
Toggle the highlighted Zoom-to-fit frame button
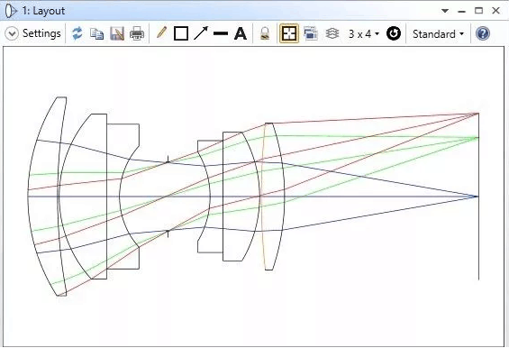coord(289,33)
